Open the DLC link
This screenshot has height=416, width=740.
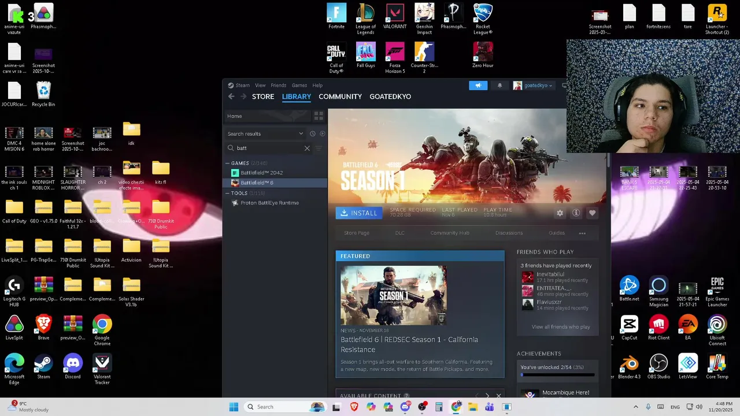click(399, 233)
